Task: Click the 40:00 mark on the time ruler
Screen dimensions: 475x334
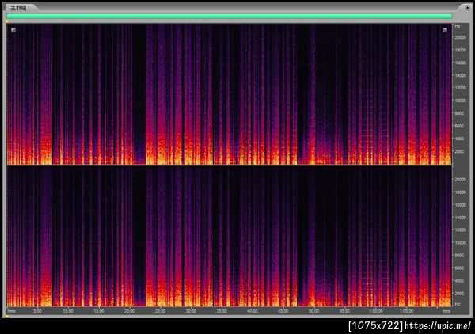Action: (x=253, y=311)
